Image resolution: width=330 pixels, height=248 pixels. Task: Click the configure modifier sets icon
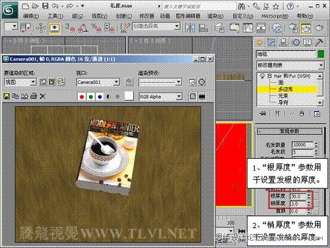pyautogui.click(x=316, y=114)
